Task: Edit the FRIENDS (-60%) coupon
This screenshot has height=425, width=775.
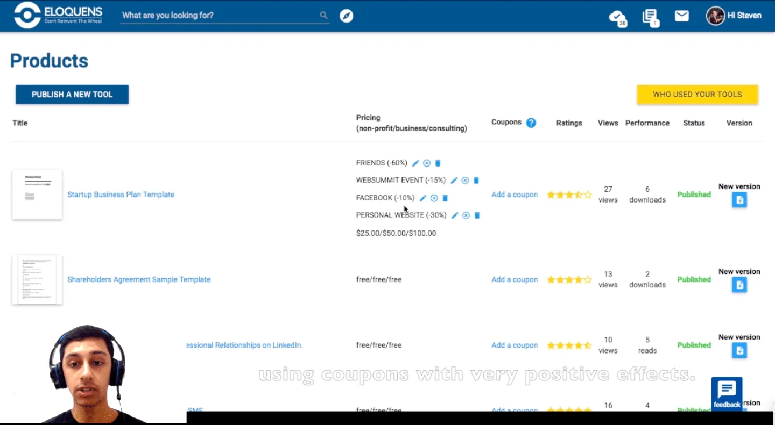Action: pyautogui.click(x=415, y=163)
